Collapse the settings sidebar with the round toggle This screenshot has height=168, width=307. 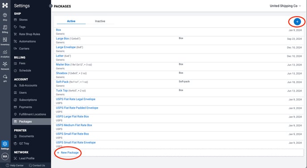(x=51, y=6)
